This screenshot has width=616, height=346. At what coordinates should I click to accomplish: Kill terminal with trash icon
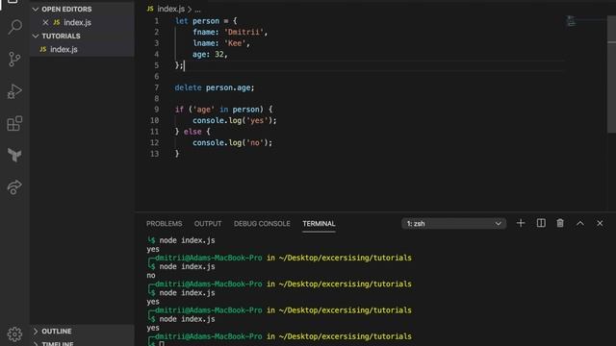click(x=560, y=223)
